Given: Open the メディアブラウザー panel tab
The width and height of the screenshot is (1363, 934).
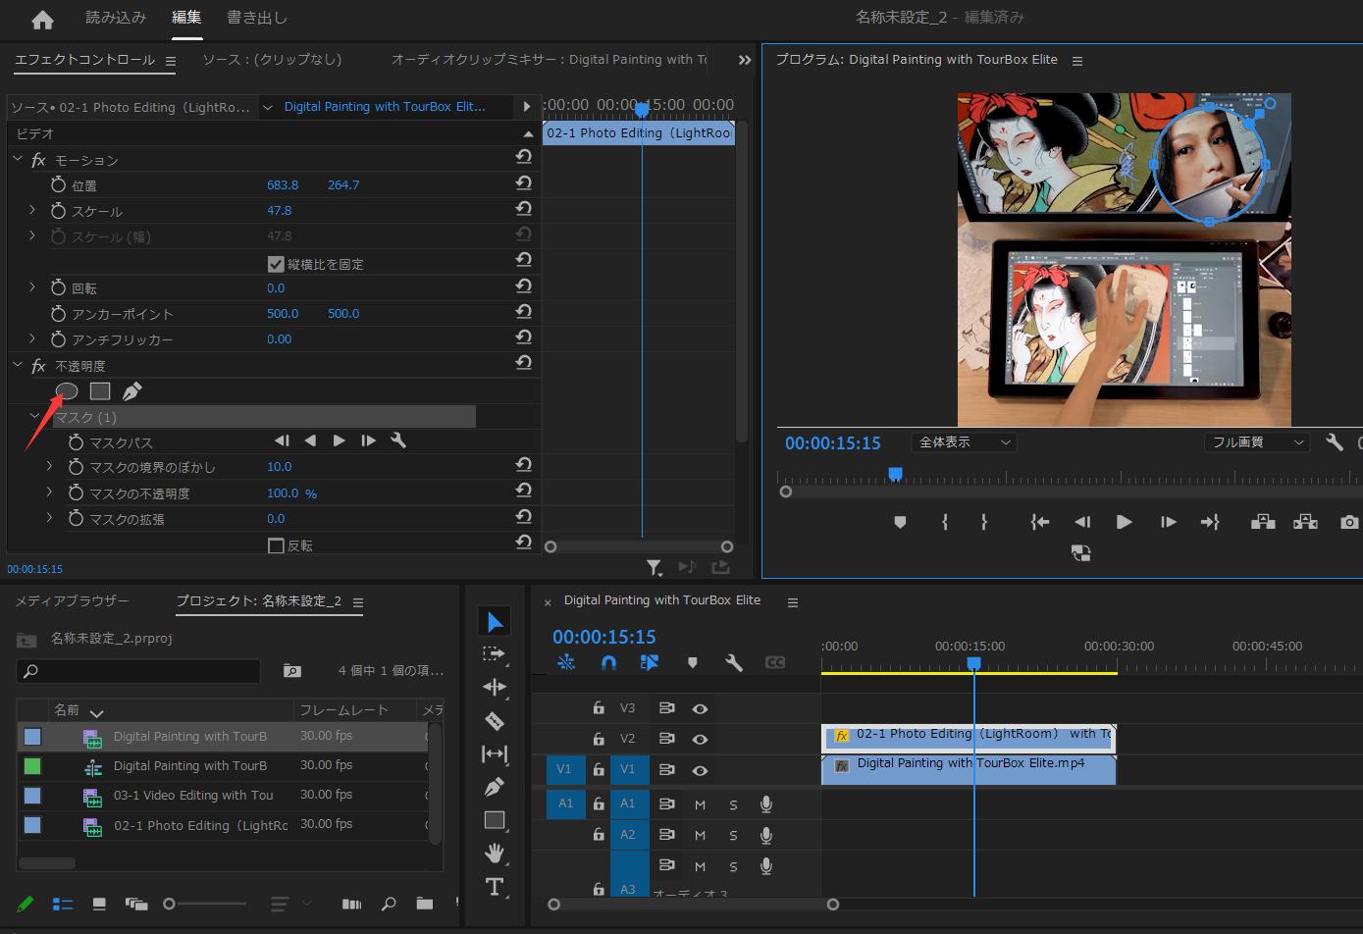Looking at the screenshot, I should (x=72, y=601).
